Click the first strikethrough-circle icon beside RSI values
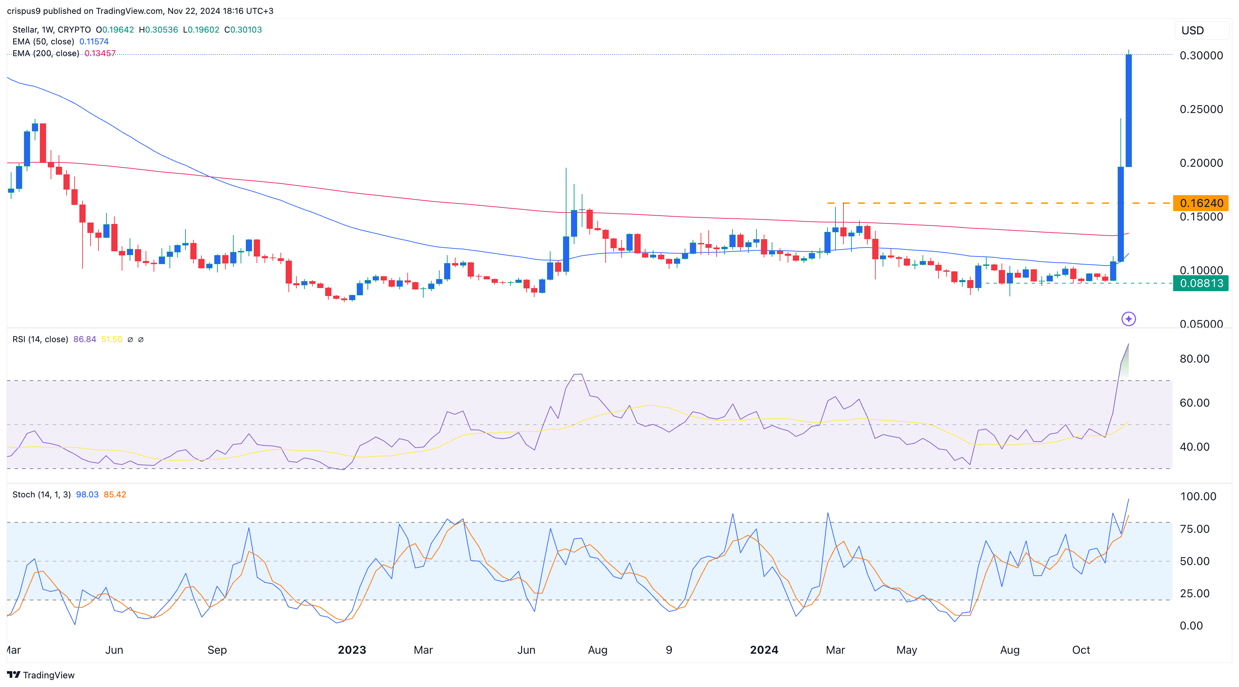Viewport: 1239px width, 687px height. 130,339
